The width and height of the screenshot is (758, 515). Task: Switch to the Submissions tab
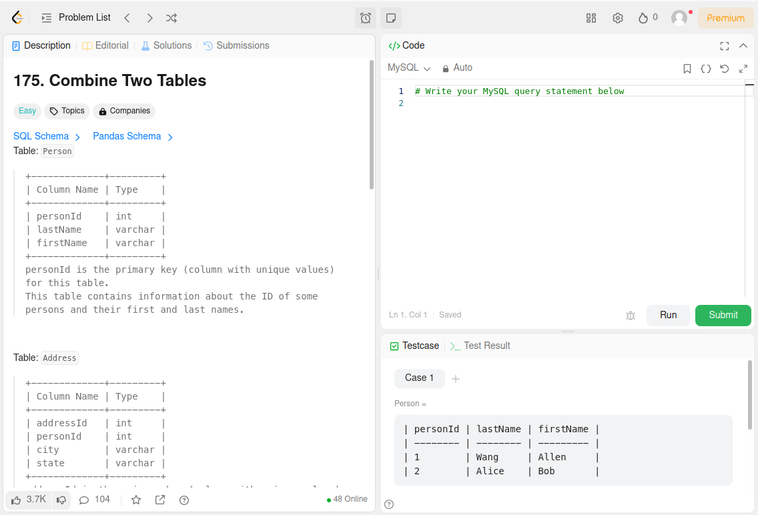pyautogui.click(x=236, y=45)
